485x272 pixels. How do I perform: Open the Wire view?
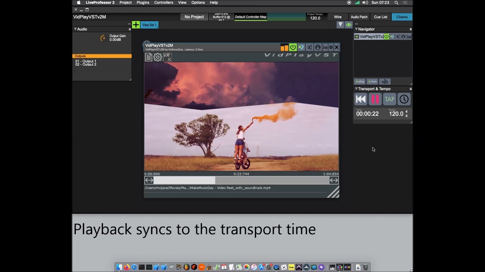pos(338,17)
